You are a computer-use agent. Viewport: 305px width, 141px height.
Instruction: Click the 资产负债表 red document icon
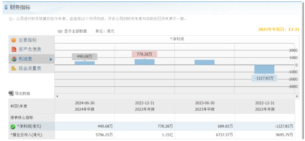click(x=14, y=49)
